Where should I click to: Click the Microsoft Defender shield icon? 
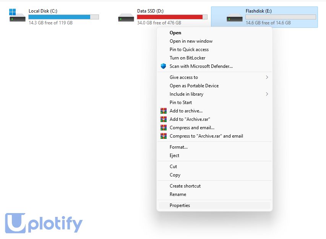coord(164,66)
